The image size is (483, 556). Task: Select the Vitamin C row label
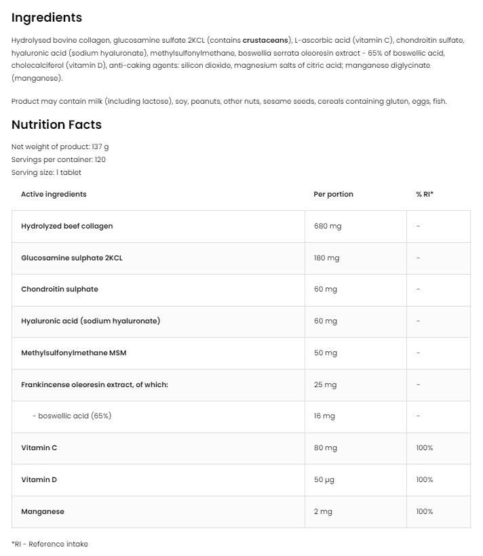39,448
